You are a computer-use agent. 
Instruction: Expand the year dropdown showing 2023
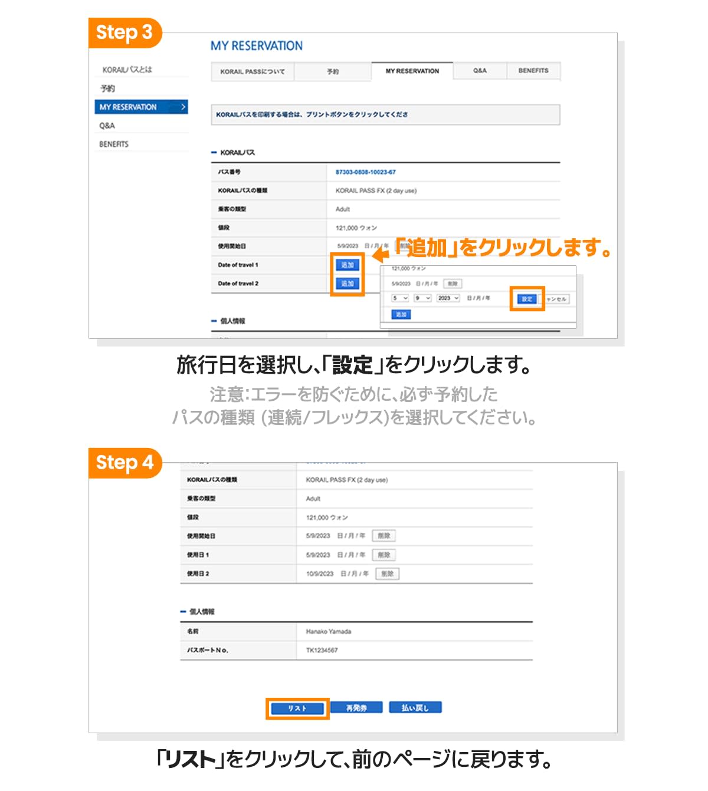pyautogui.click(x=448, y=298)
